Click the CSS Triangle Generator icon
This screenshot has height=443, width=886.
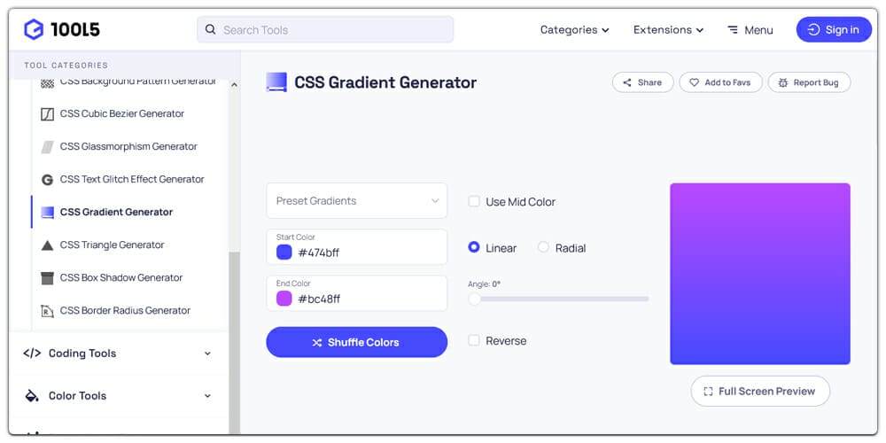pos(48,245)
